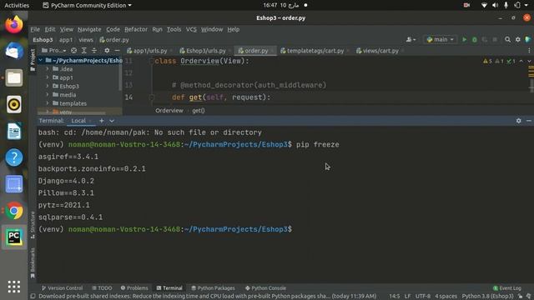The height and width of the screenshot is (300, 534).
Task: Open the TODO tool window
Action: (102, 288)
